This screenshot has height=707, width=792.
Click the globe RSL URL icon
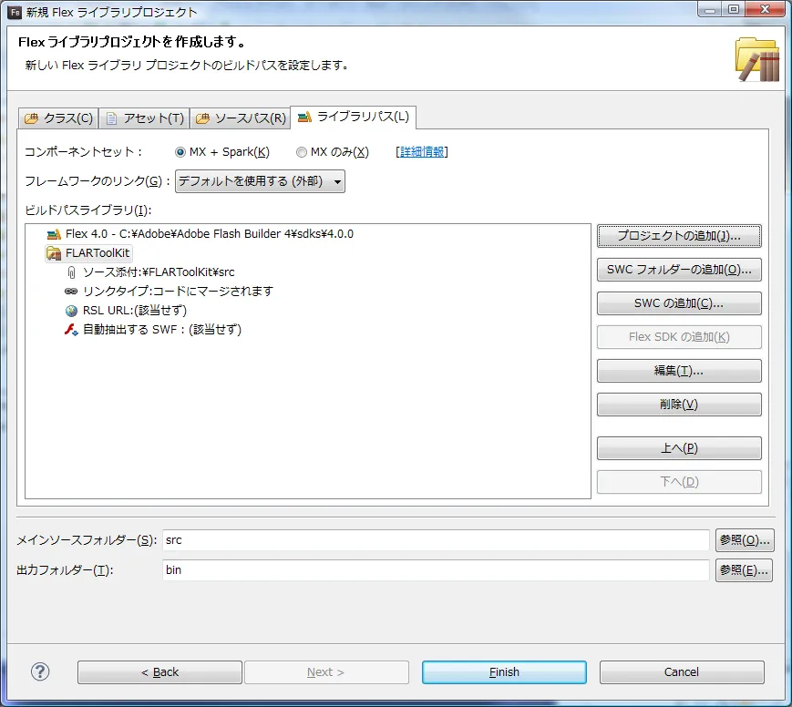click(x=71, y=311)
